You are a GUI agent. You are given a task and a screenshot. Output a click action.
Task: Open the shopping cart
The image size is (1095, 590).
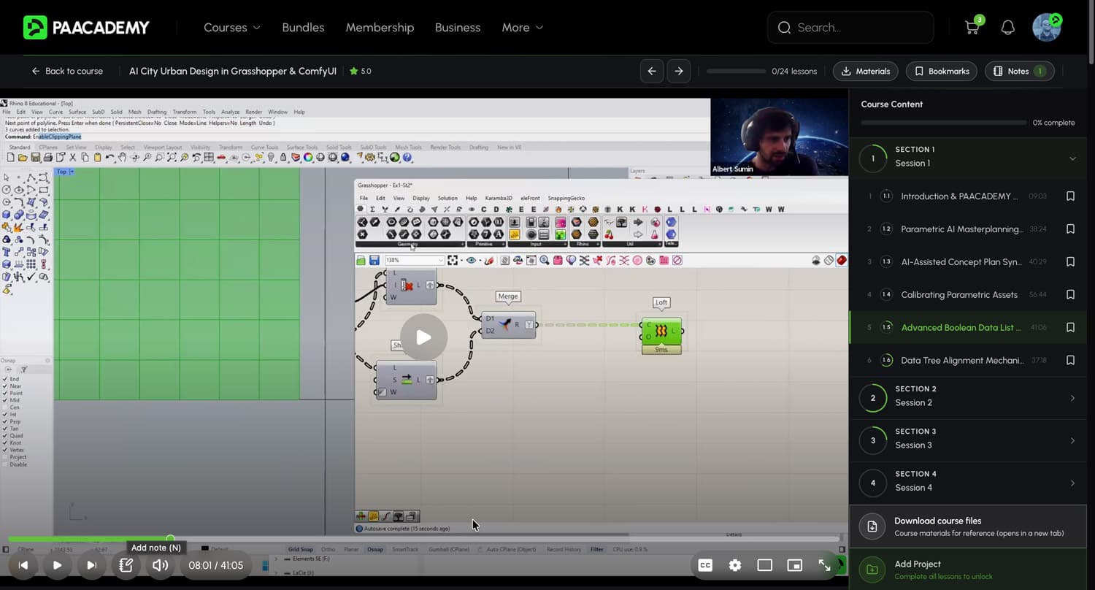(x=972, y=28)
